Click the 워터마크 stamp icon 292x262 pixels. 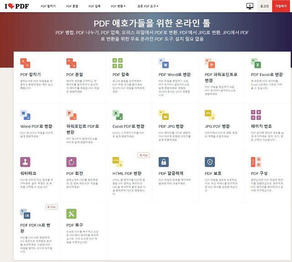pyautogui.click(x=25, y=162)
